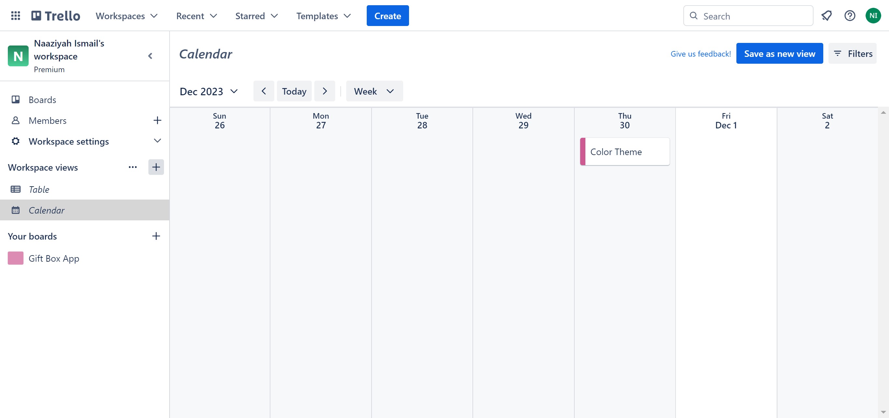Click the Members person icon
Screen dimensions: 889x418
[x=16, y=120]
